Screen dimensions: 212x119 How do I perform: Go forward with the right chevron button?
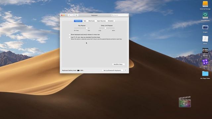click(72, 15)
